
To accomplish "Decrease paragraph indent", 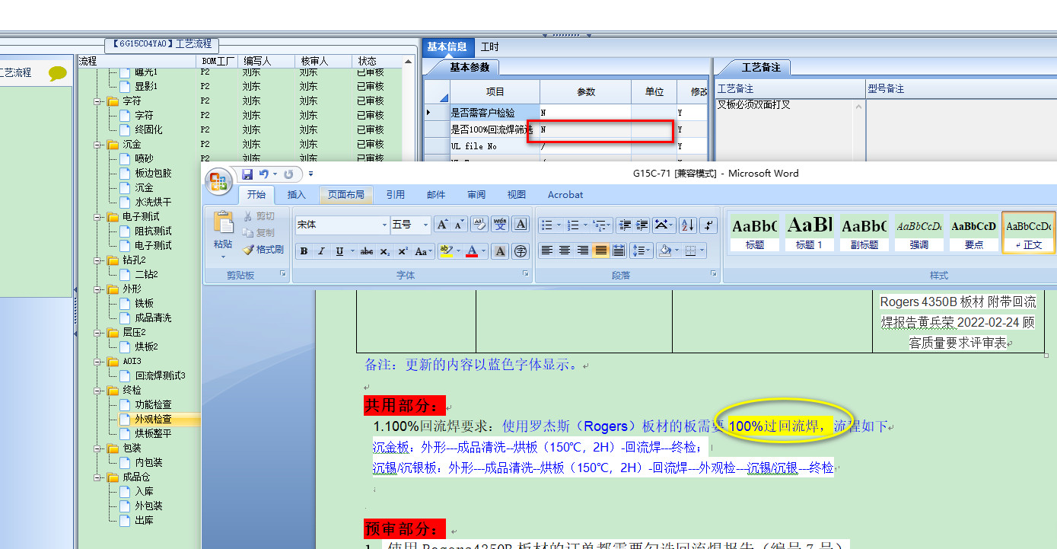I will pyautogui.click(x=625, y=225).
